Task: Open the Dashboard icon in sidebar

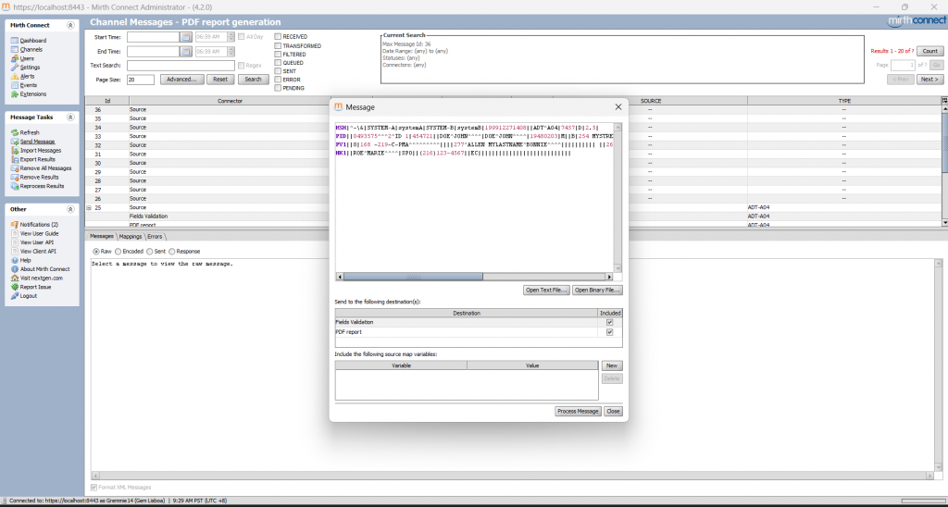Action: click(x=15, y=41)
